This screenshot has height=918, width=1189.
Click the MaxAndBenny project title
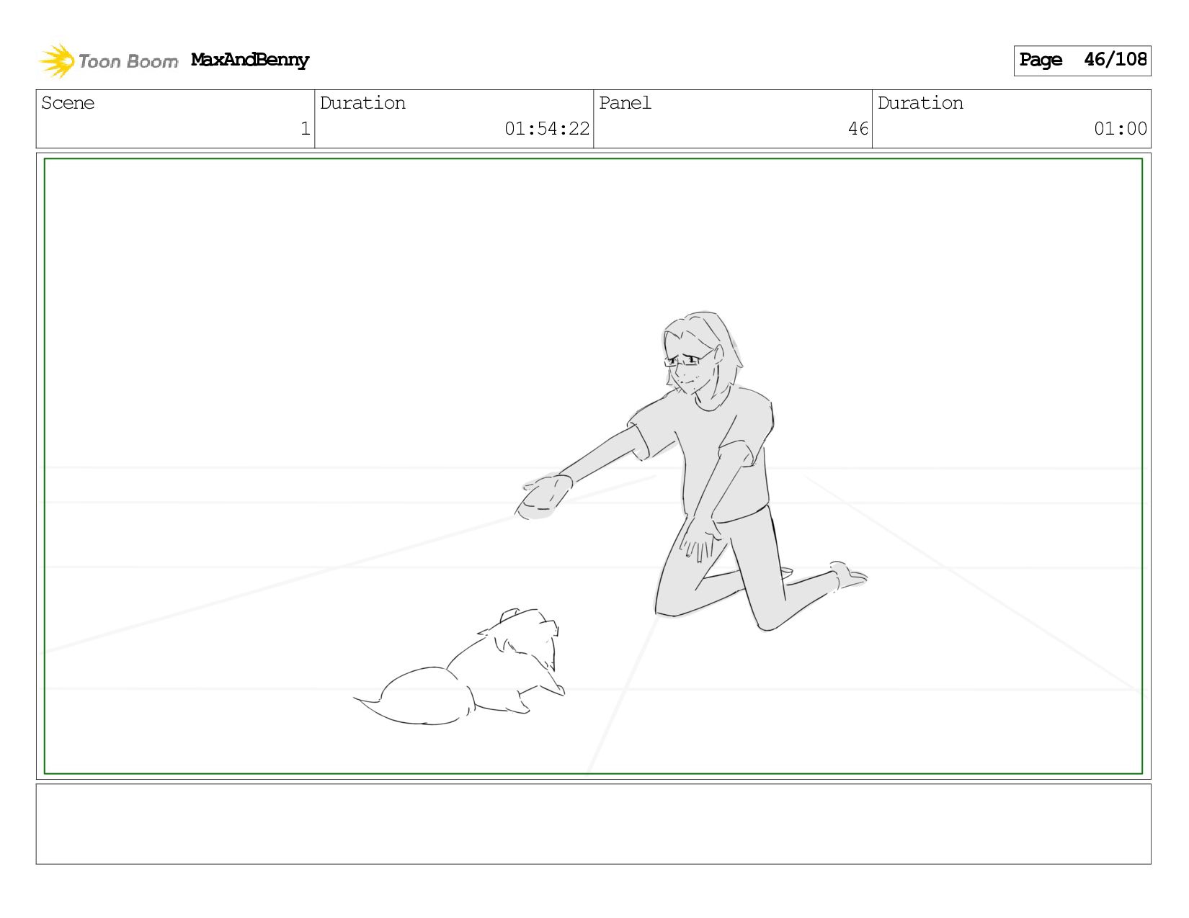point(250,60)
